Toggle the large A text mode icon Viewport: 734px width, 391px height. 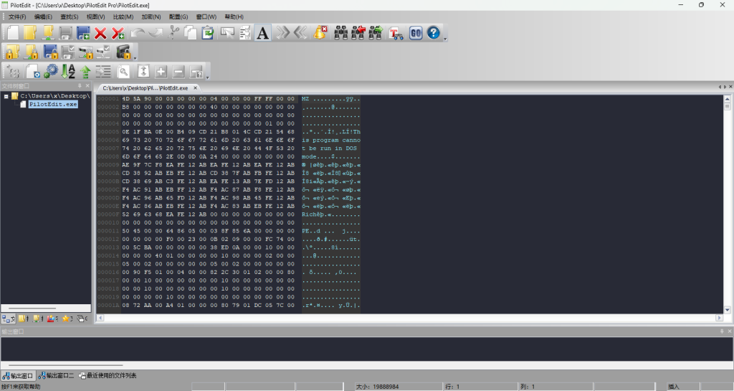tap(263, 33)
